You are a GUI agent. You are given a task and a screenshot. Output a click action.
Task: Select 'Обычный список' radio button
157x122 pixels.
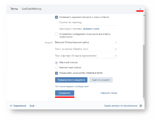coord(56,63)
